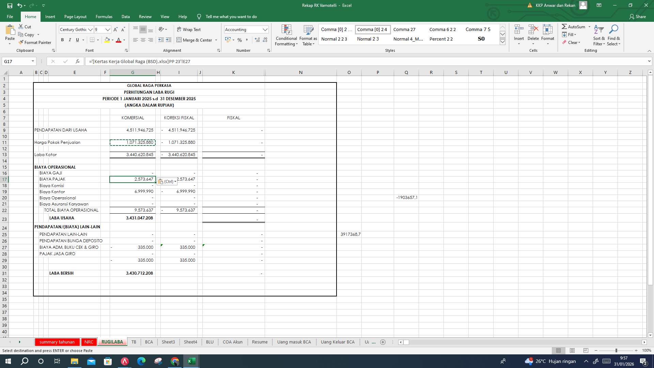654x368 pixels.
Task: Toggle italic formatting
Action: (70, 40)
